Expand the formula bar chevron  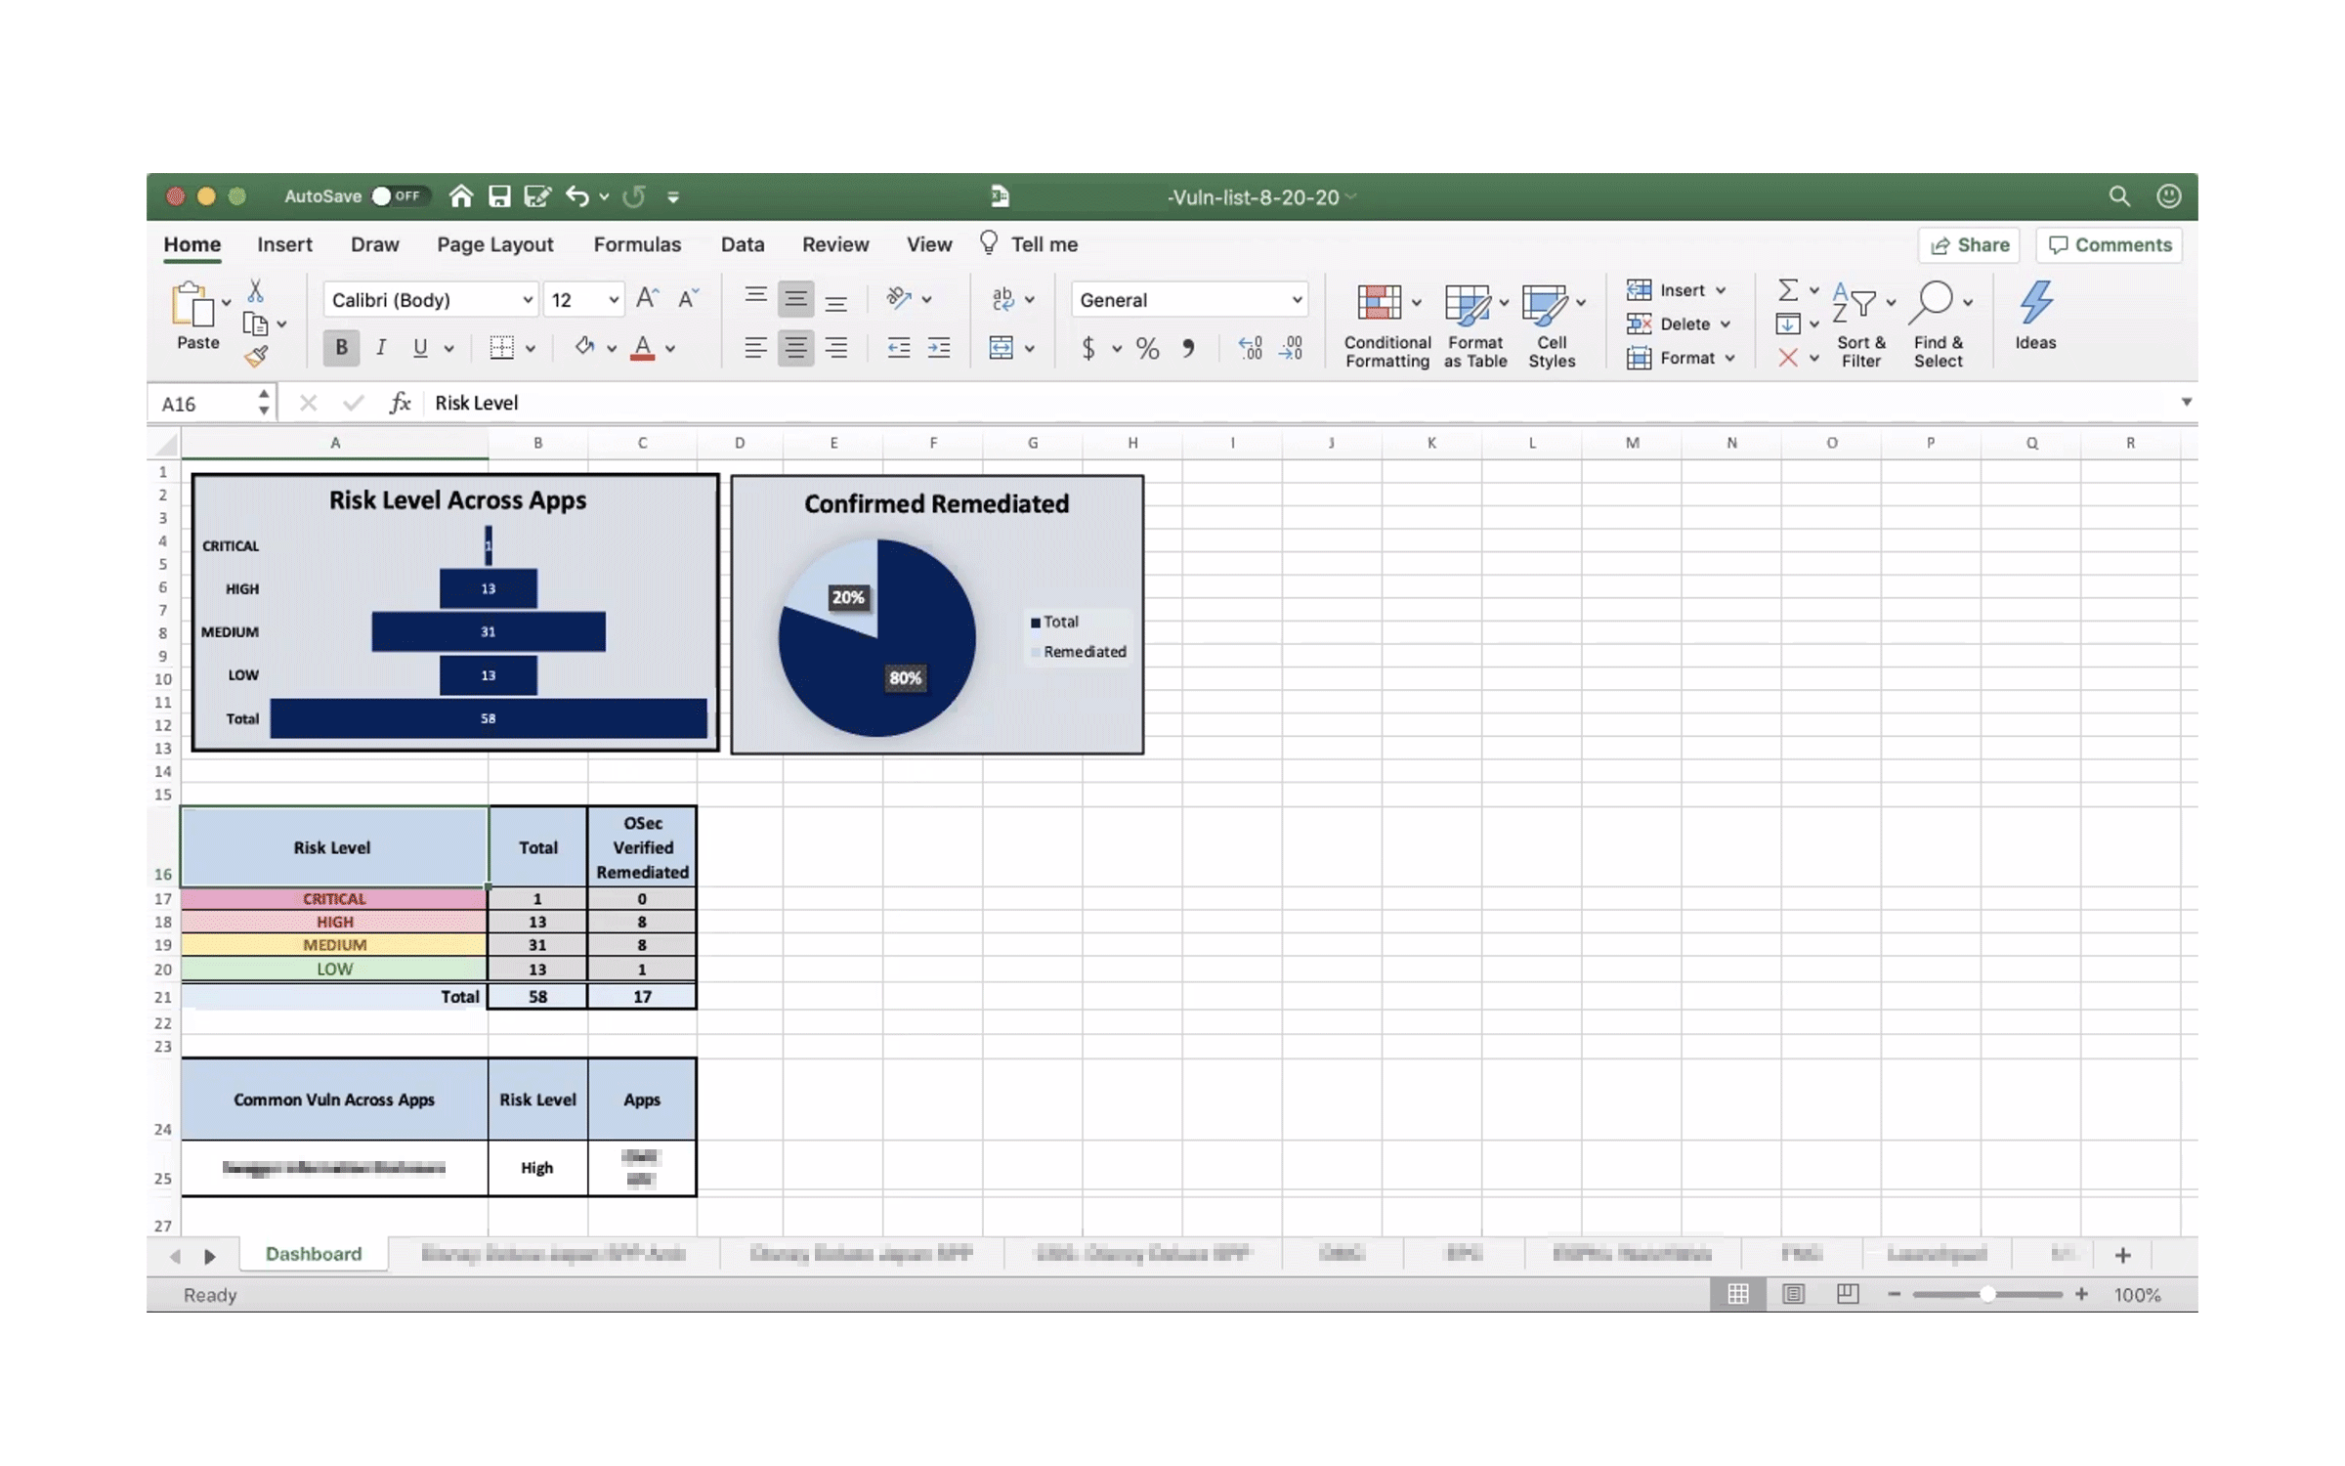coord(2186,403)
